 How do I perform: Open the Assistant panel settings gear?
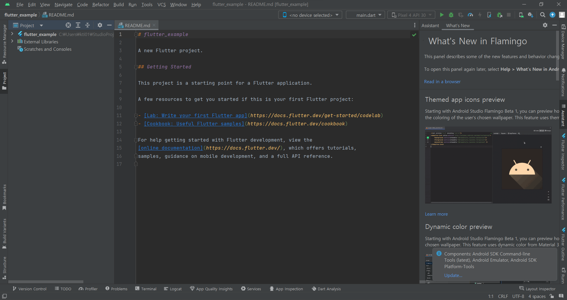point(545,25)
